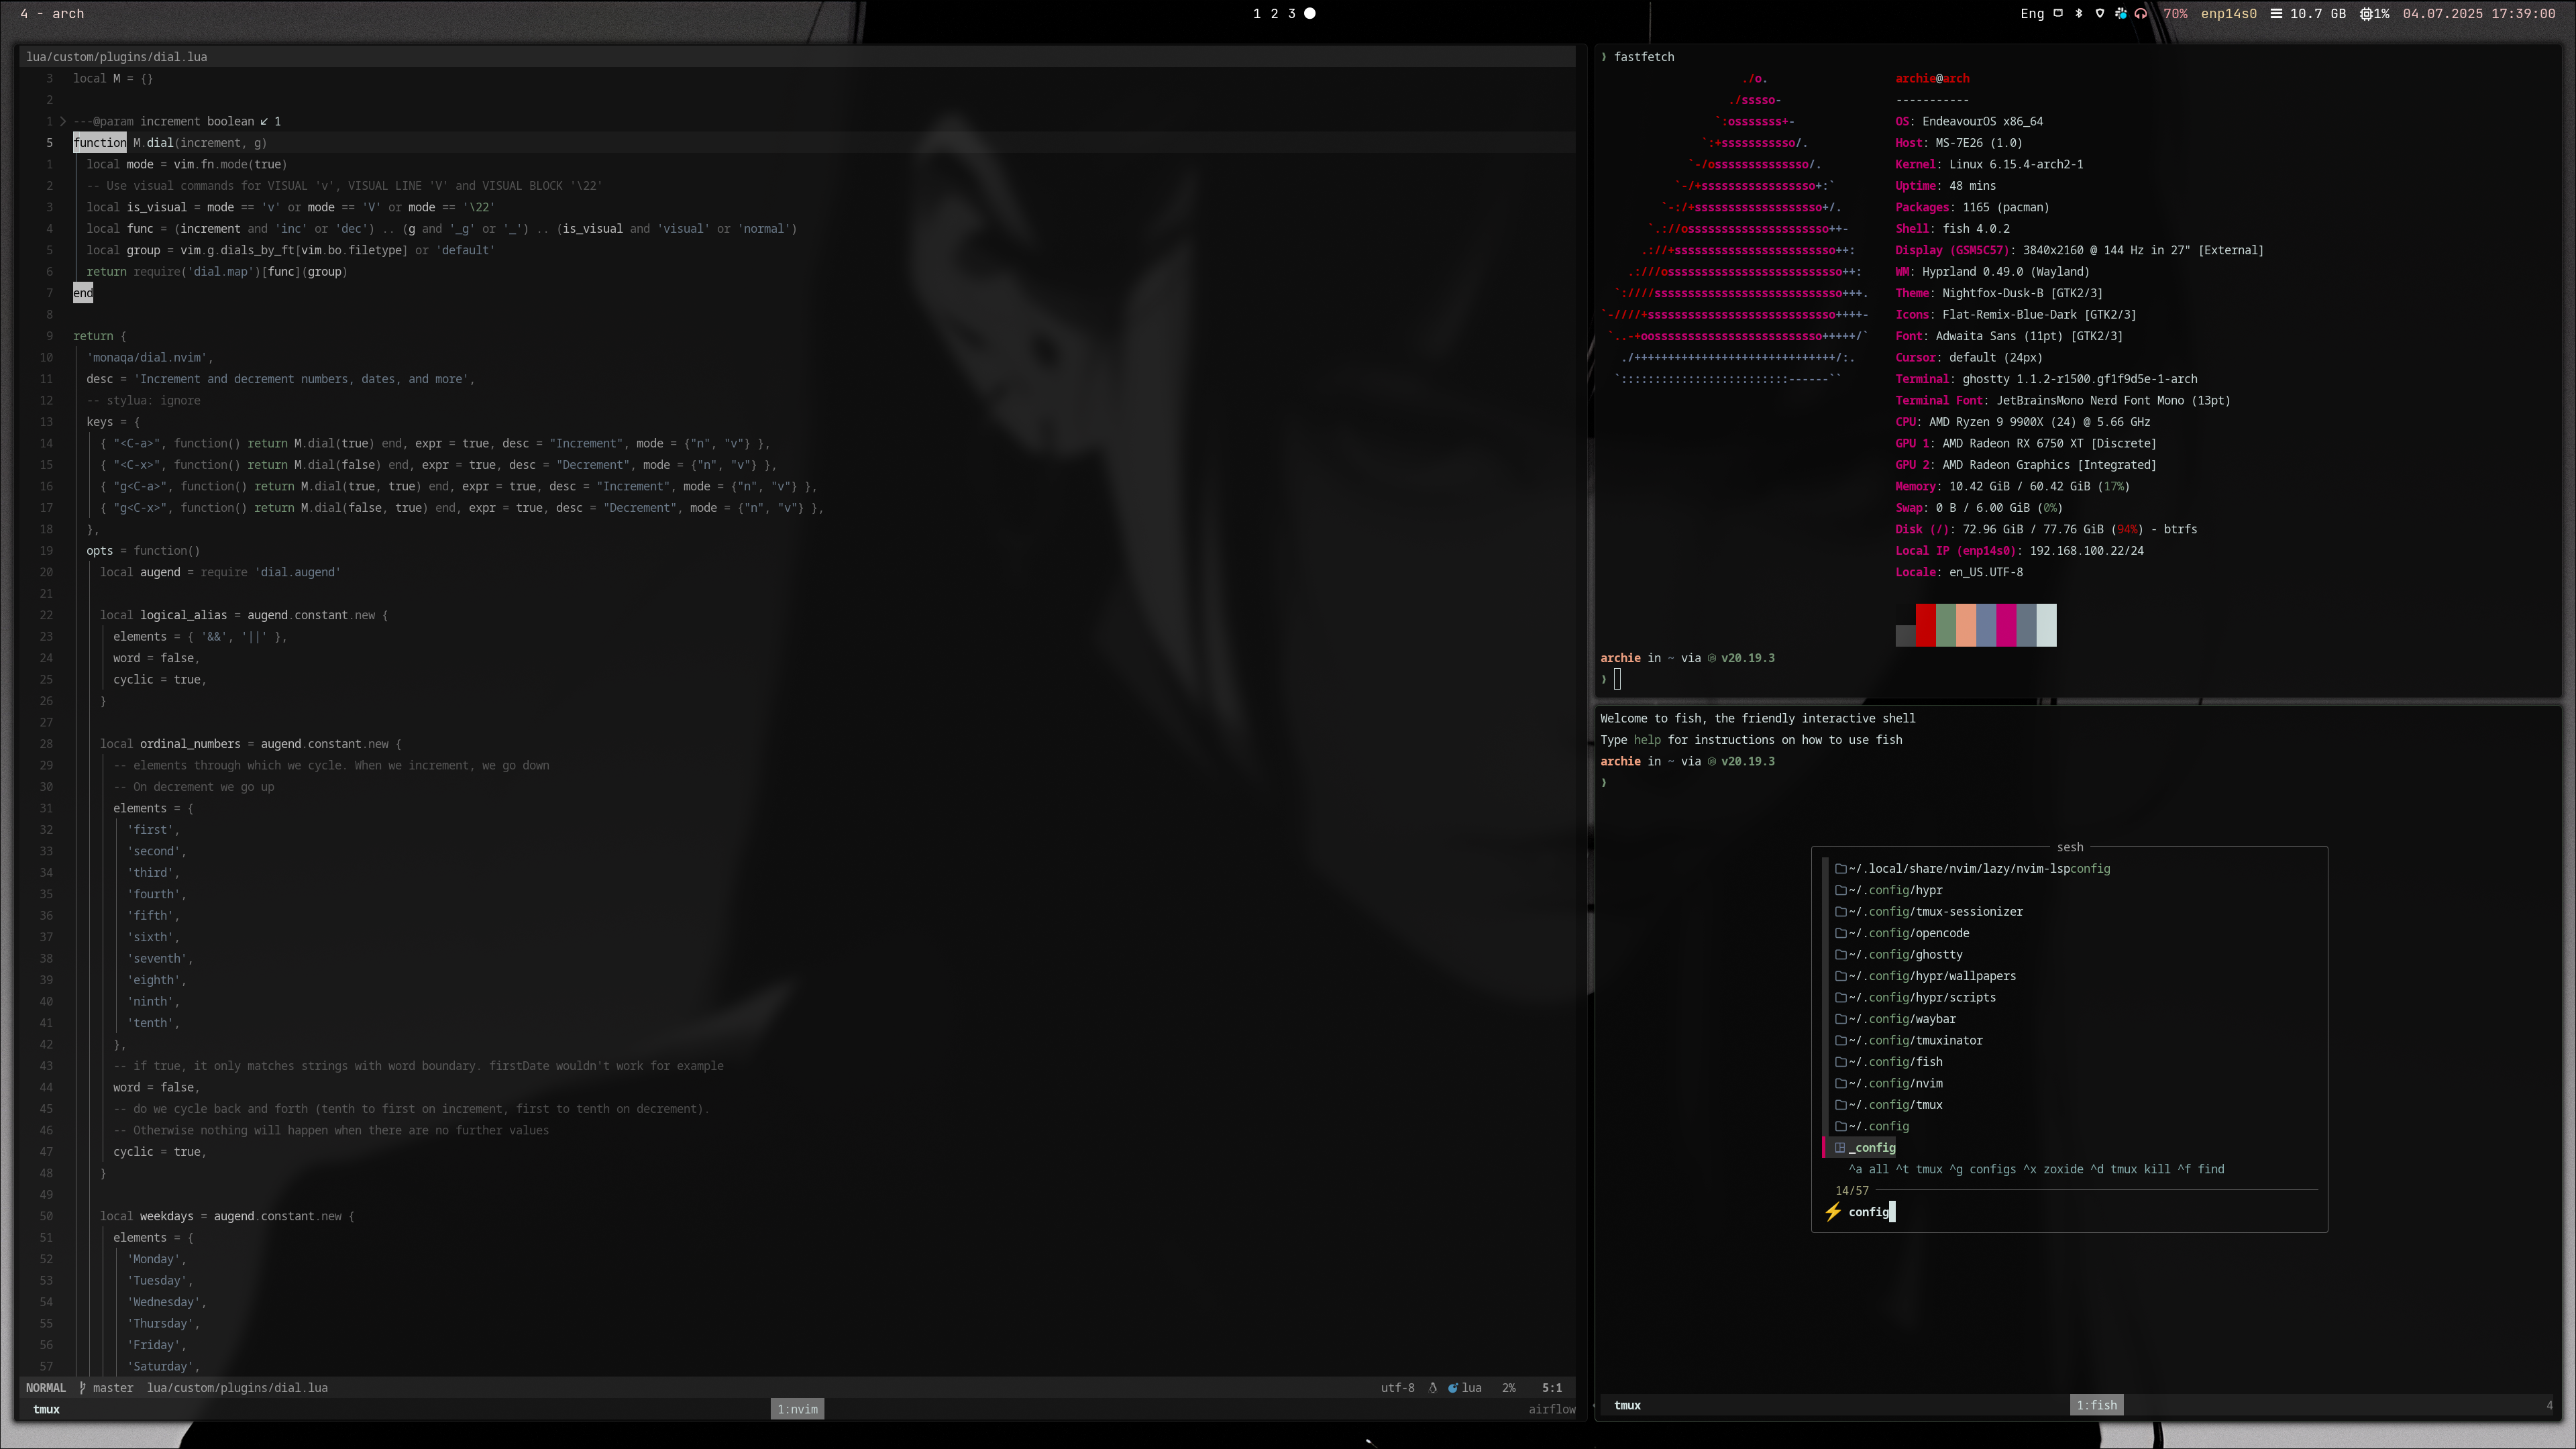Image resolution: width=2576 pixels, height=1449 pixels.
Task: Click the 'archie@arch' title in fastfetch output
Action: pos(1932,78)
